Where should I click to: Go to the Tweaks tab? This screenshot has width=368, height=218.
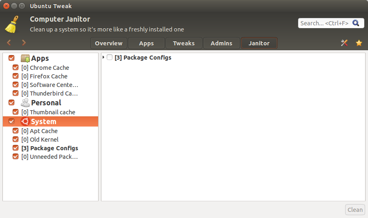point(184,43)
